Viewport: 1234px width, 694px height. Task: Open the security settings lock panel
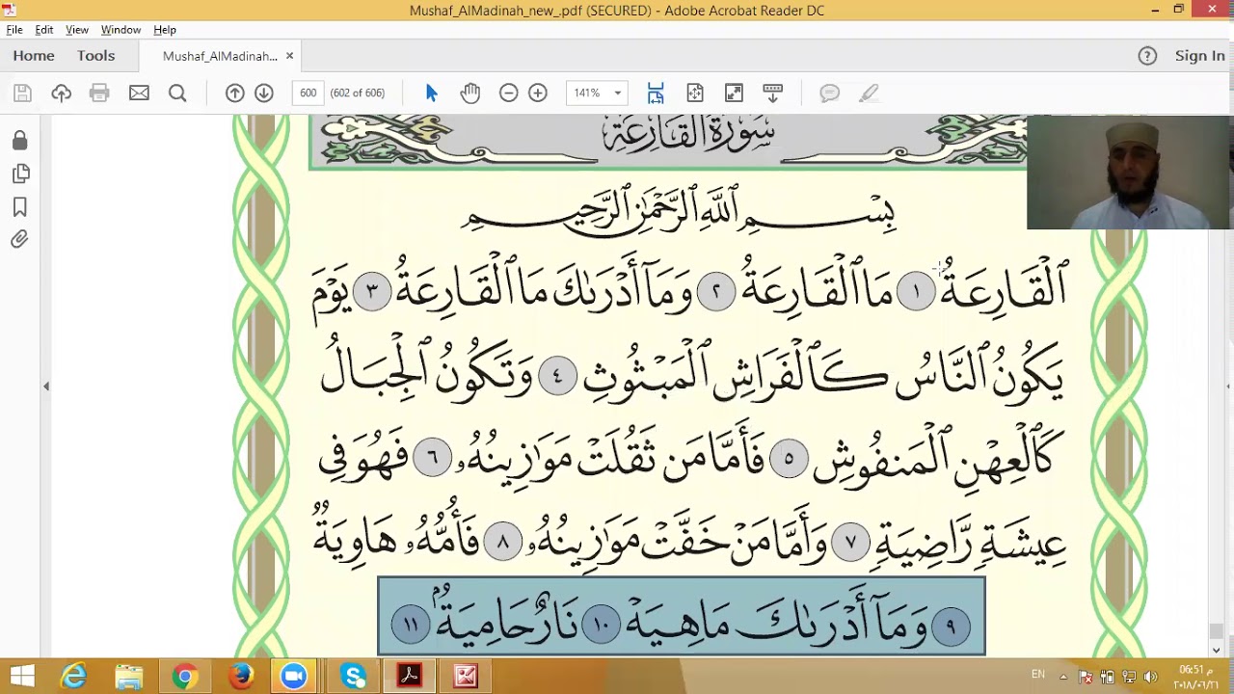(19, 140)
